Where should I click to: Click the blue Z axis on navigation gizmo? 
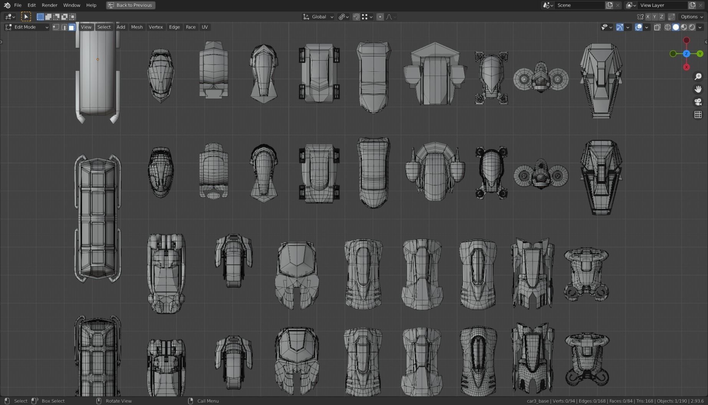click(687, 54)
